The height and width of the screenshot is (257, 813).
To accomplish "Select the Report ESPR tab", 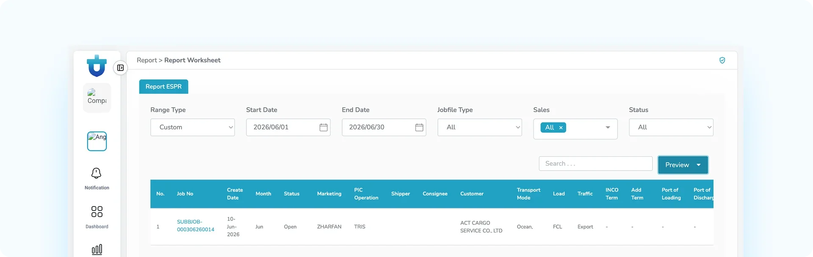I will click(163, 87).
